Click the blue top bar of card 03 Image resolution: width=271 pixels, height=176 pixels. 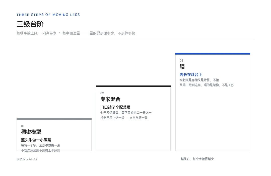[x=213, y=54]
